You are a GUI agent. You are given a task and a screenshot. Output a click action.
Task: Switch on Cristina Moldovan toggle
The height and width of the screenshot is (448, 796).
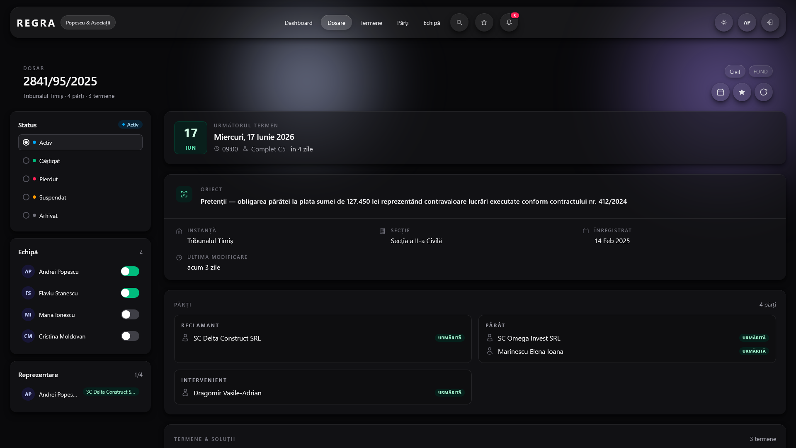[130, 336]
